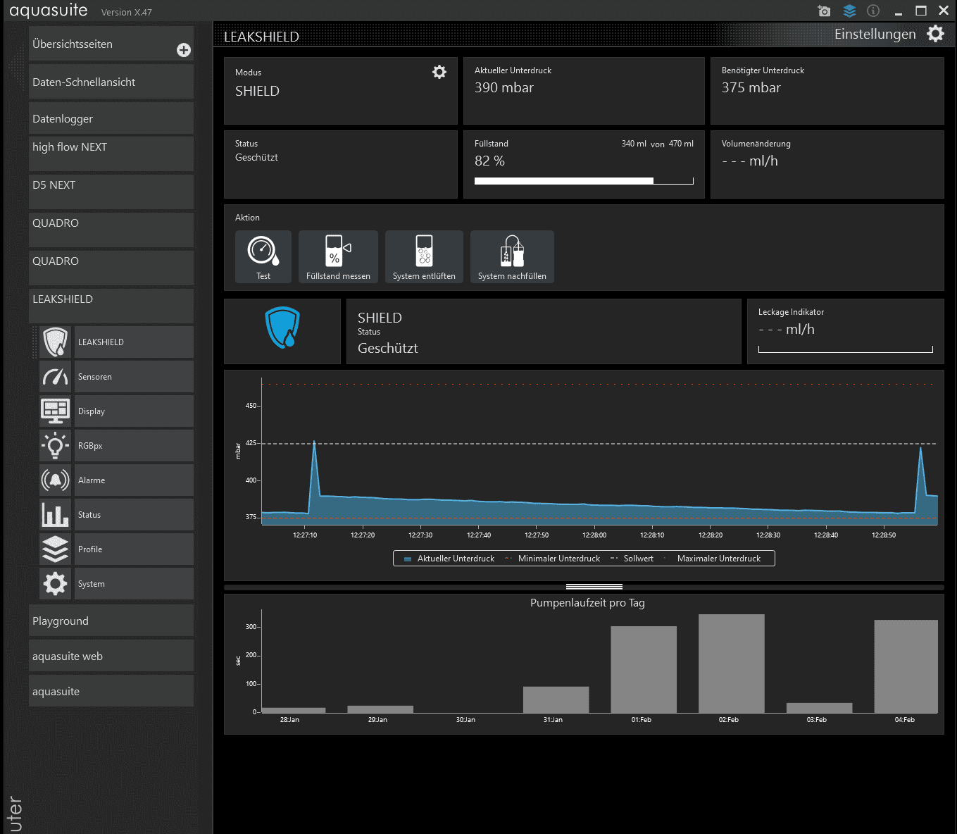Open the aquasuite section in sidebar

click(111, 691)
